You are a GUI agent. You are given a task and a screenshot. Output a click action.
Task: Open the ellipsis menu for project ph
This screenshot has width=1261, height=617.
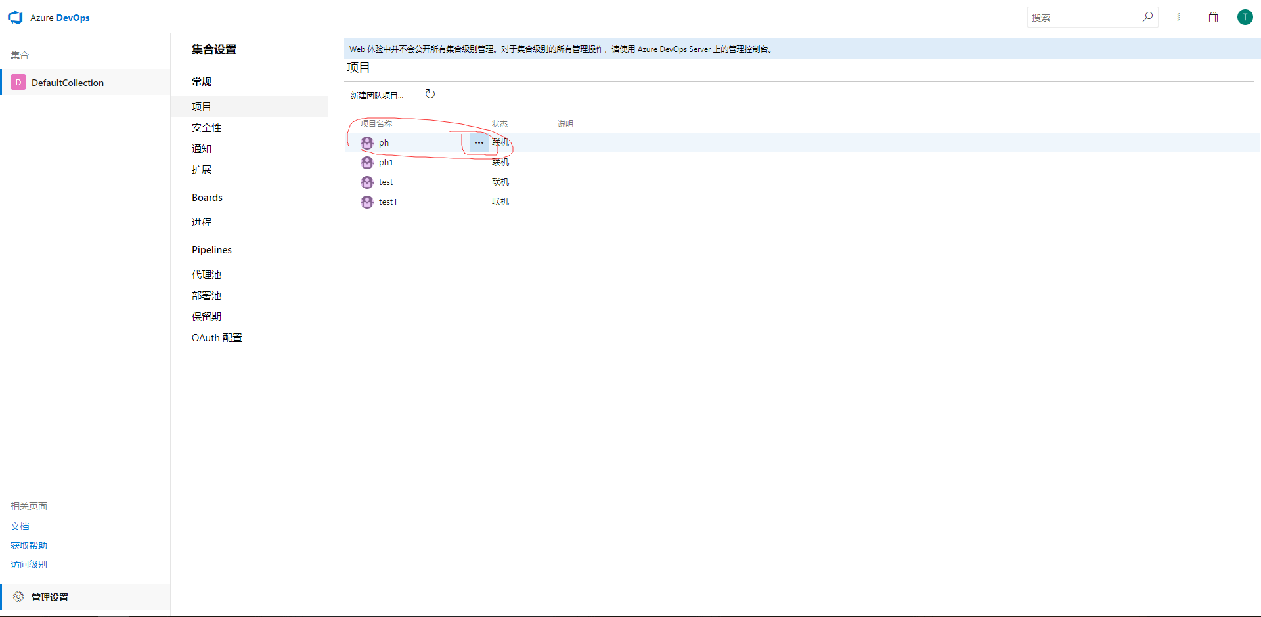point(479,143)
